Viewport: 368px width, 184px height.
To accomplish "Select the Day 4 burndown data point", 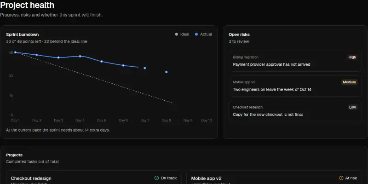I will click(80, 56).
